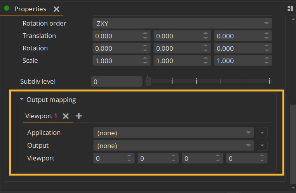Viewport: 296px width, 193px height.
Task: Increase the first Translation value
Action: tap(145, 33)
